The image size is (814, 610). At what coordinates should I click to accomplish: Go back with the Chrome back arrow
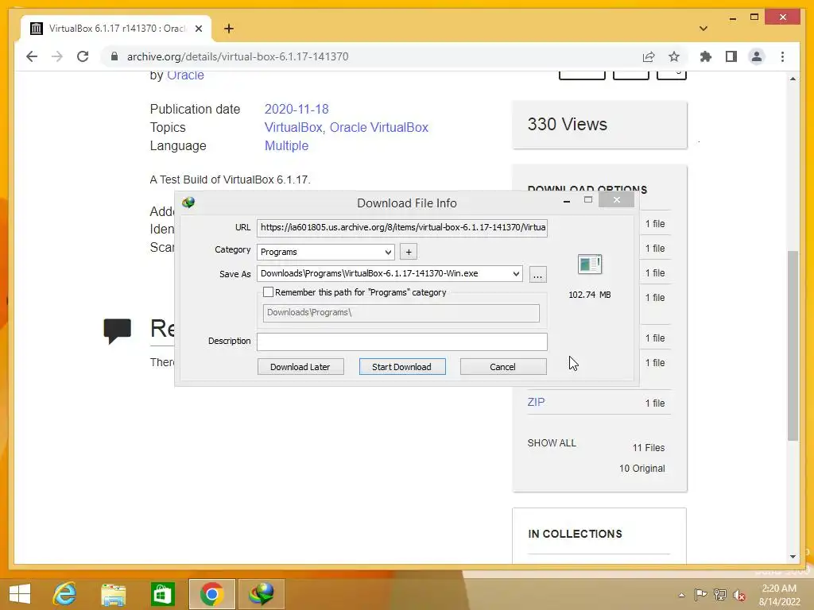pyautogui.click(x=32, y=56)
